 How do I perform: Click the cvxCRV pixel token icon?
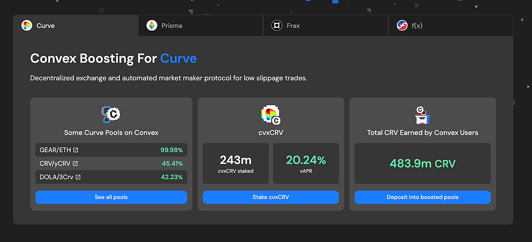(x=271, y=115)
